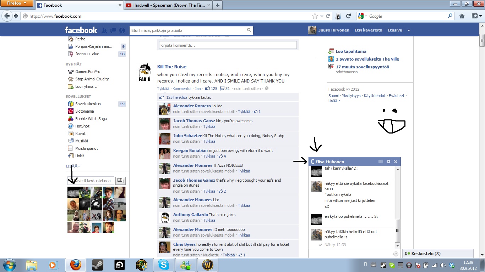485x272 pixels.
Task: Open Kuvat (photos) in sidebar
Action: [80, 134]
